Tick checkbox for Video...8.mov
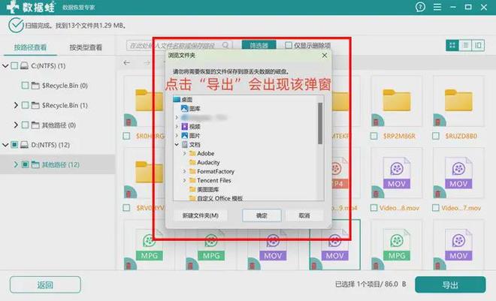The image size is (496, 301). click(x=374, y=208)
